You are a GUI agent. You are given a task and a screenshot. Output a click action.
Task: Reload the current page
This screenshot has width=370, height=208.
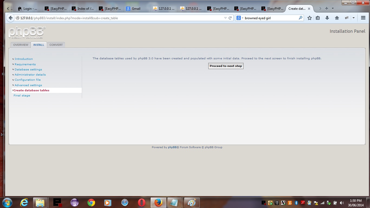[230, 18]
